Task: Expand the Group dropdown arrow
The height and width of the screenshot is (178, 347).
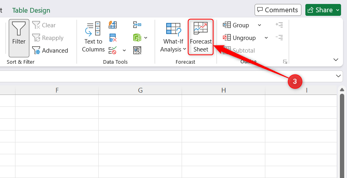Action: [260, 25]
